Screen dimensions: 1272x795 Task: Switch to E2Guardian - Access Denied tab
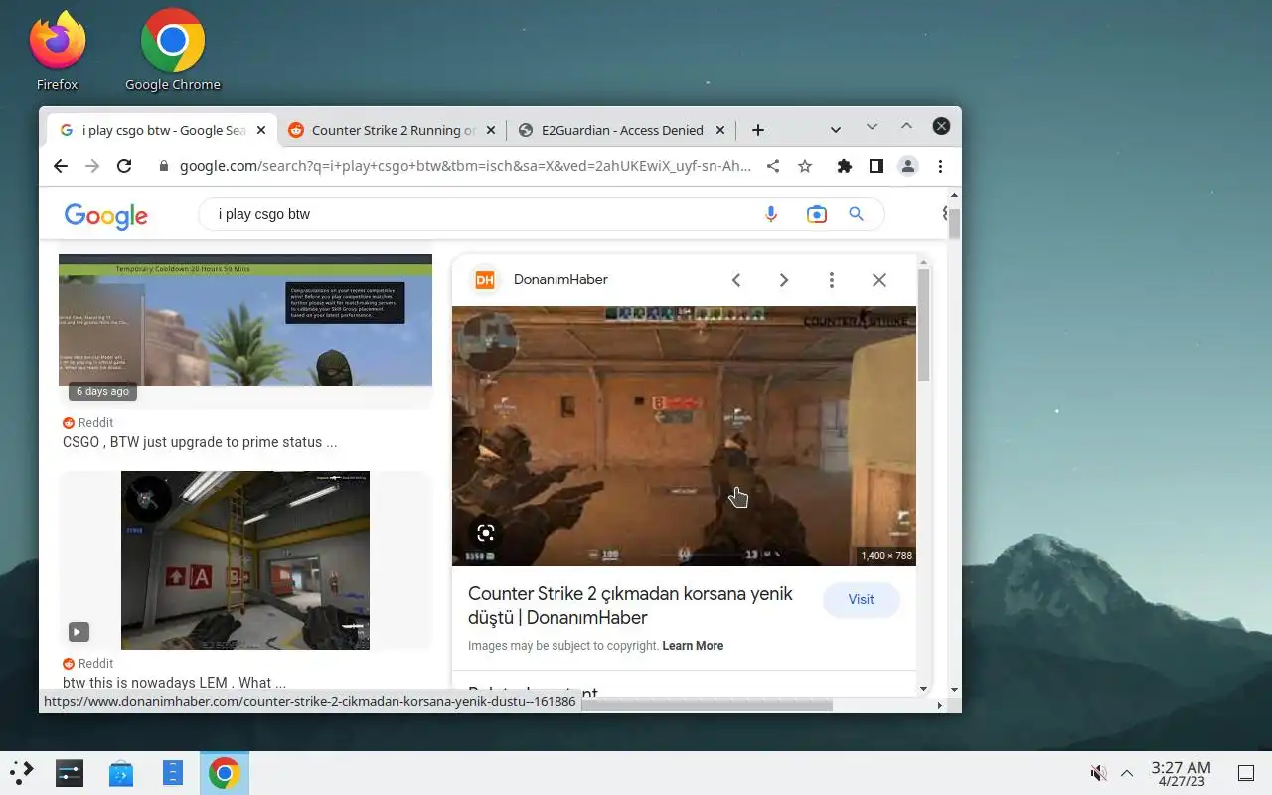tap(621, 130)
